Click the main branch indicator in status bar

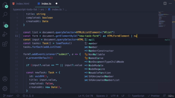point(8,96)
